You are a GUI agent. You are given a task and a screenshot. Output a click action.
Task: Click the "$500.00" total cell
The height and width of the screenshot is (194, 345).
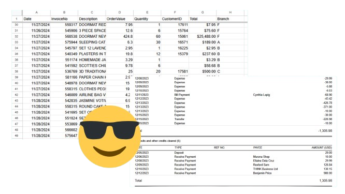click(203, 71)
